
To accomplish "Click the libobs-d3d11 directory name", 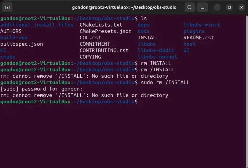I will coord(156,50).
